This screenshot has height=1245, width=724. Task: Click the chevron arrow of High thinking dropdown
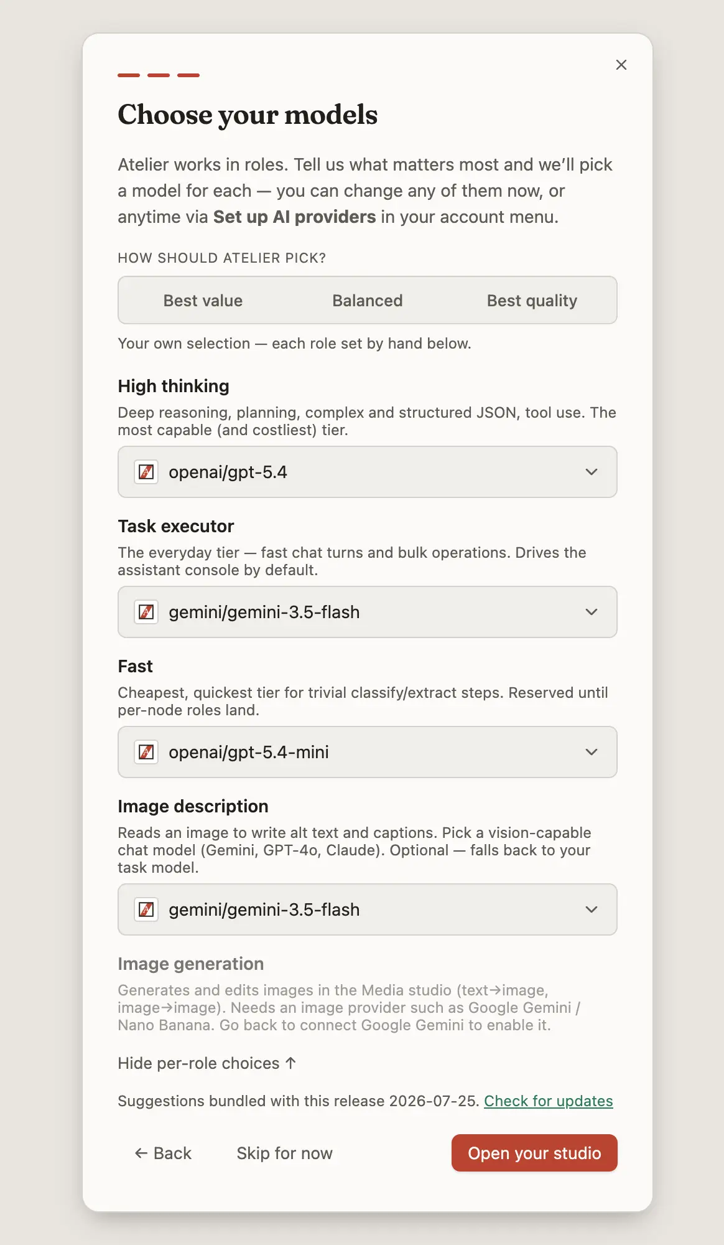pyautogui.click(x=592, y=472)
